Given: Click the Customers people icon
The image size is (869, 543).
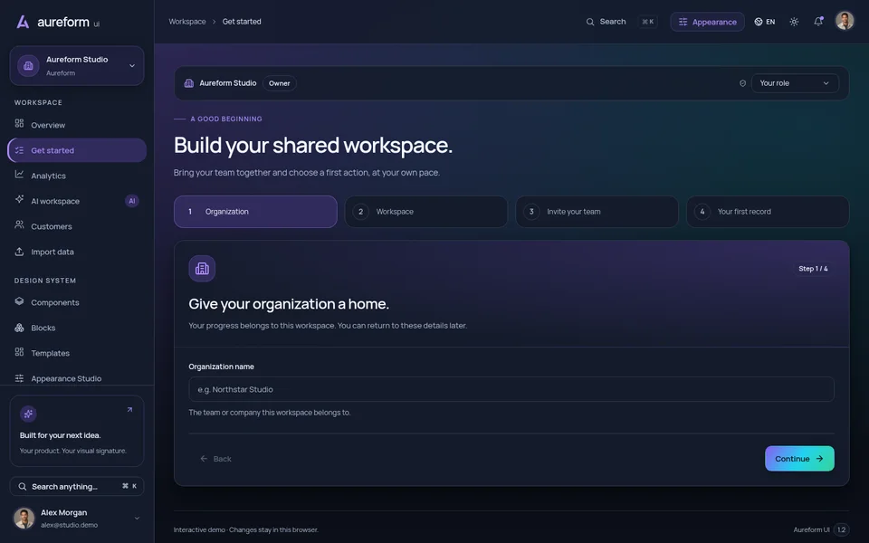Looking at the screenshot, I should point(19,224).
